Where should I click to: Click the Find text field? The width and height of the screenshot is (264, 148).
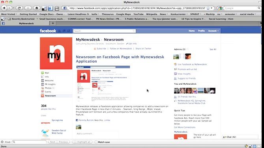(x=29, y=142)
